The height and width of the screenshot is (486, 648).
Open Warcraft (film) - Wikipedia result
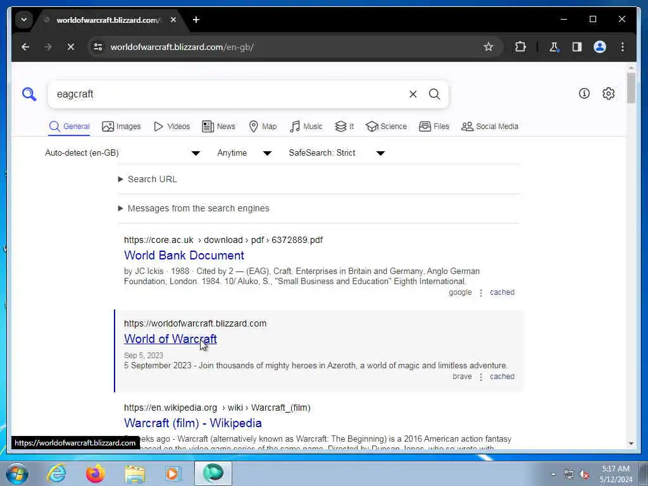click(x=192, y=423)
